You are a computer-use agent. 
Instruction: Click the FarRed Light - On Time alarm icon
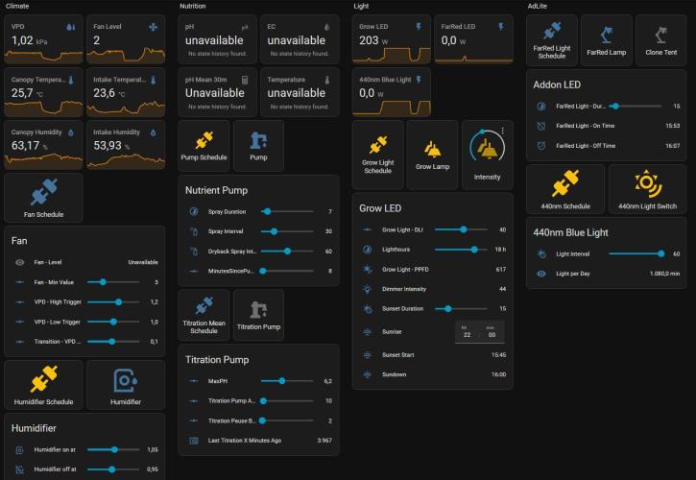541,126
